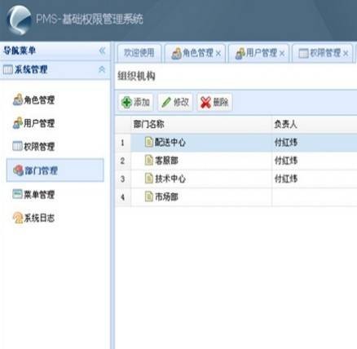357x349 pixels.
Task: Click the 修改 button
Action: click(175, 103)
